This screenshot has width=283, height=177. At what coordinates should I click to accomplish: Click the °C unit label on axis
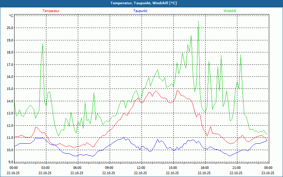[x=11, y=16]
